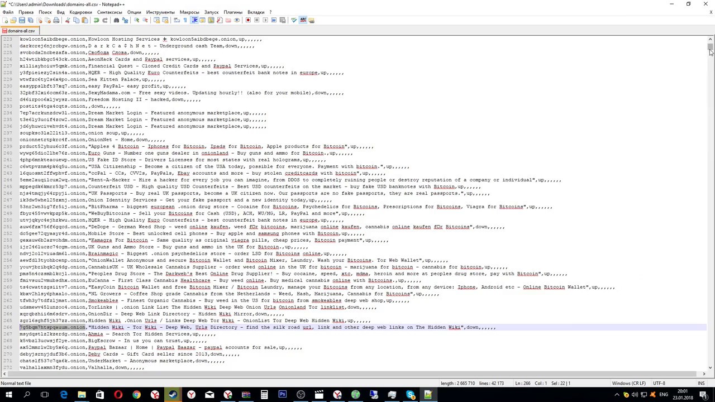Click the Redo toolbar icon
The image size is (715, 402).
105,20
